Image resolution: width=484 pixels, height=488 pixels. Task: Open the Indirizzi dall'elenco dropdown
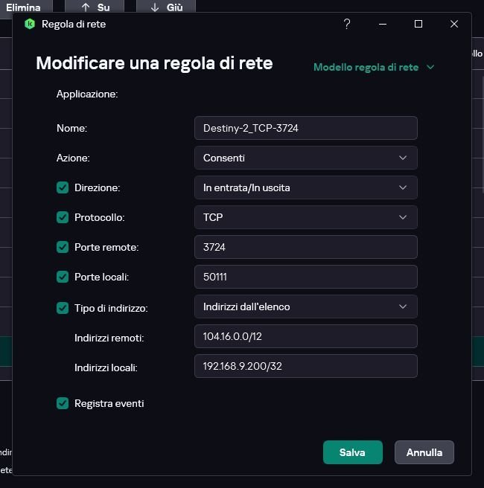pos(305,306)
